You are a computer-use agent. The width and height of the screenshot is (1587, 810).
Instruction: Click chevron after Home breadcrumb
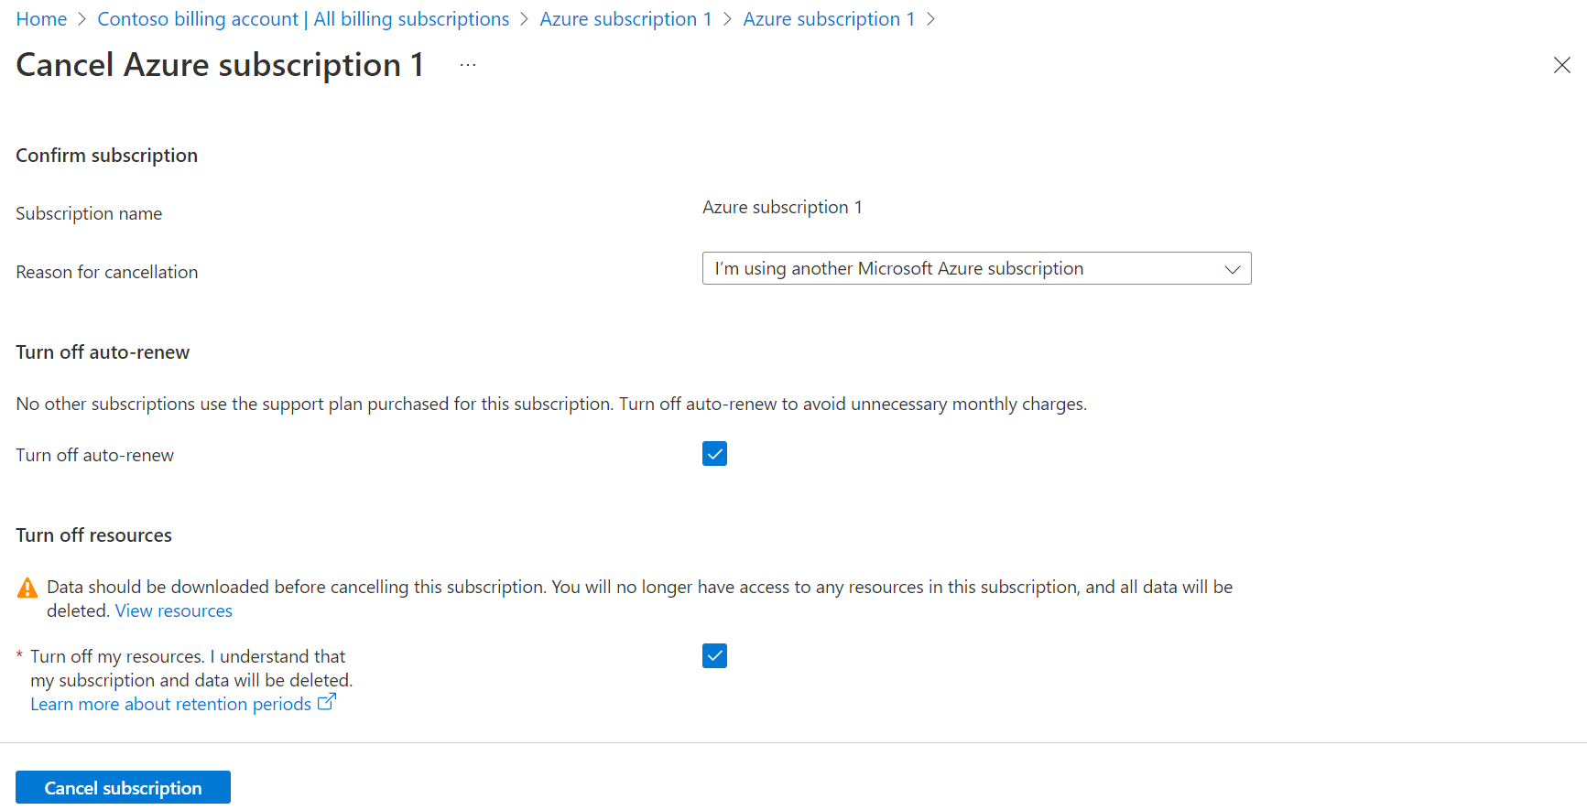click(82, 19)
